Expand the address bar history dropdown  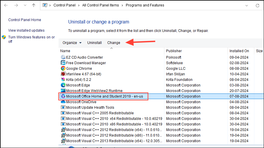(x=247, y=6)
